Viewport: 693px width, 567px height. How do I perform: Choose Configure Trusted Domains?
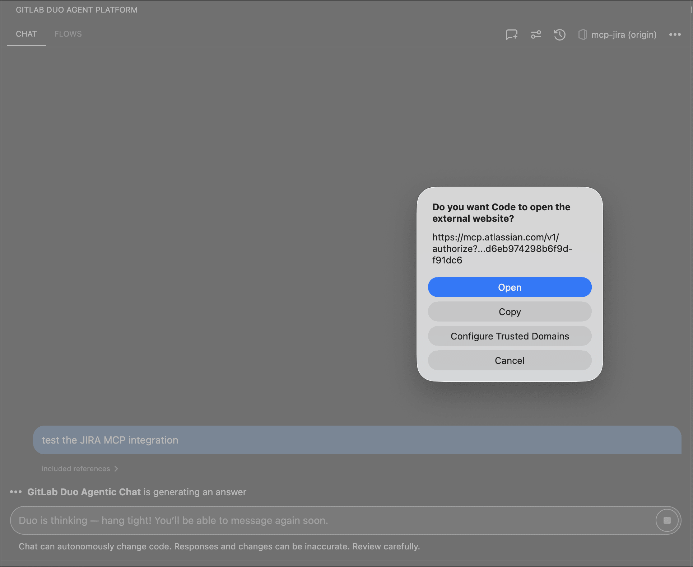(x=510, y=336)
